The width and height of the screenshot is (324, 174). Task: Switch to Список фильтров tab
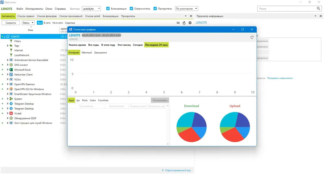coord(47,16)
